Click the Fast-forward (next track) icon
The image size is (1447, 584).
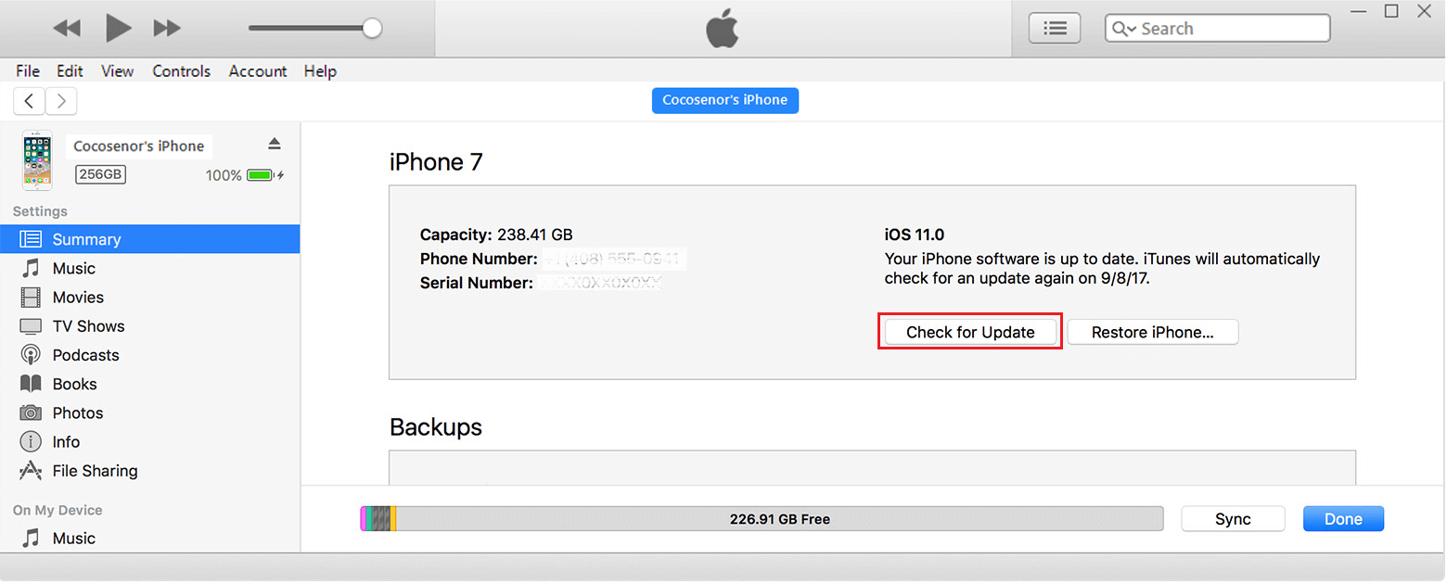[x=167, y=29]
